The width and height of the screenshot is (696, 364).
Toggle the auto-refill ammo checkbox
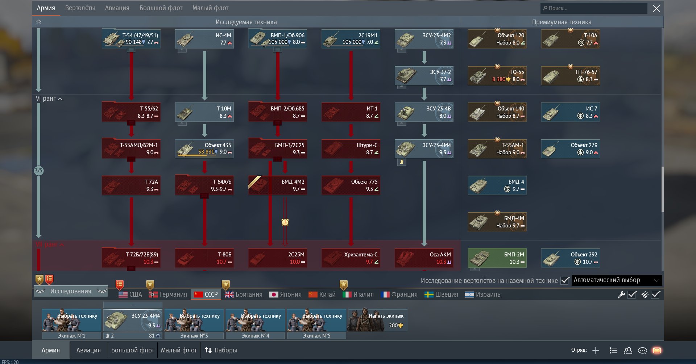point(655,294)
